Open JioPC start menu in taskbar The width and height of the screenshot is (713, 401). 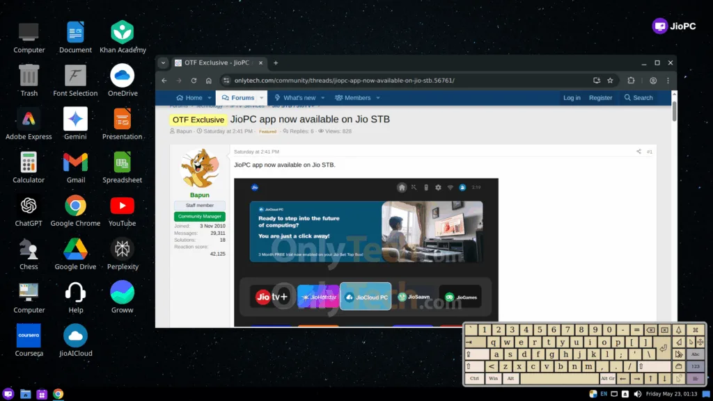tap(8, 394)
